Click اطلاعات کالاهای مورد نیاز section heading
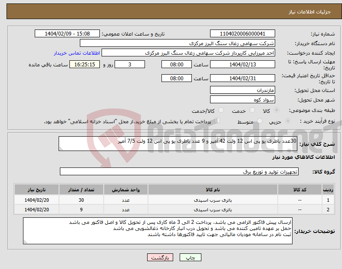The image size is (342, 269). click(303, 157)
